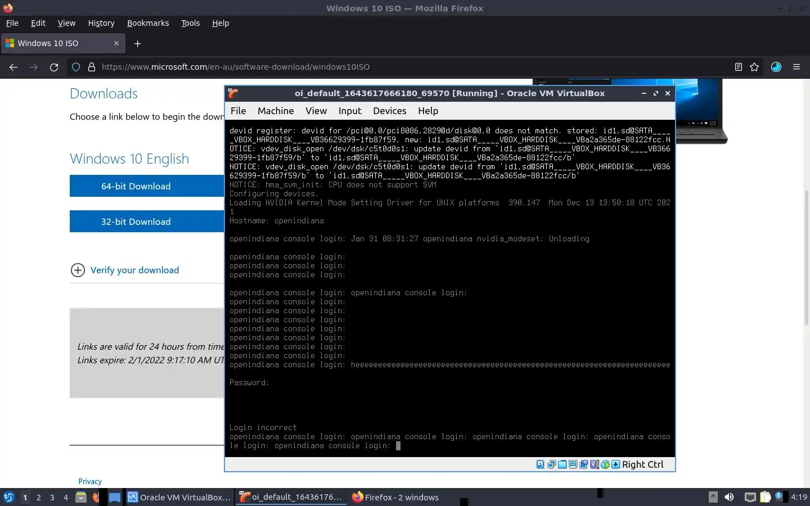
Task: Open the Privacy link
Action: pos(90,481)
